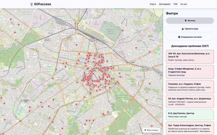Select the Всички filter
This screenshot has width=217, height=135.
tap(190, 21)
